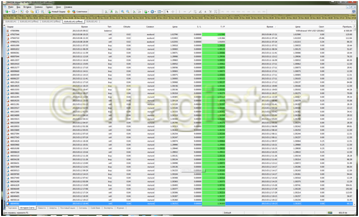Screen dimensions: 359x217
Task: Open the chart templates icon
Action: 159,11
